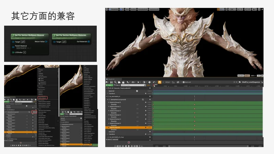Click the Dissolve keyframe on Material Element 0
This screenshot has height=154, width=274.
coord(195,104)
